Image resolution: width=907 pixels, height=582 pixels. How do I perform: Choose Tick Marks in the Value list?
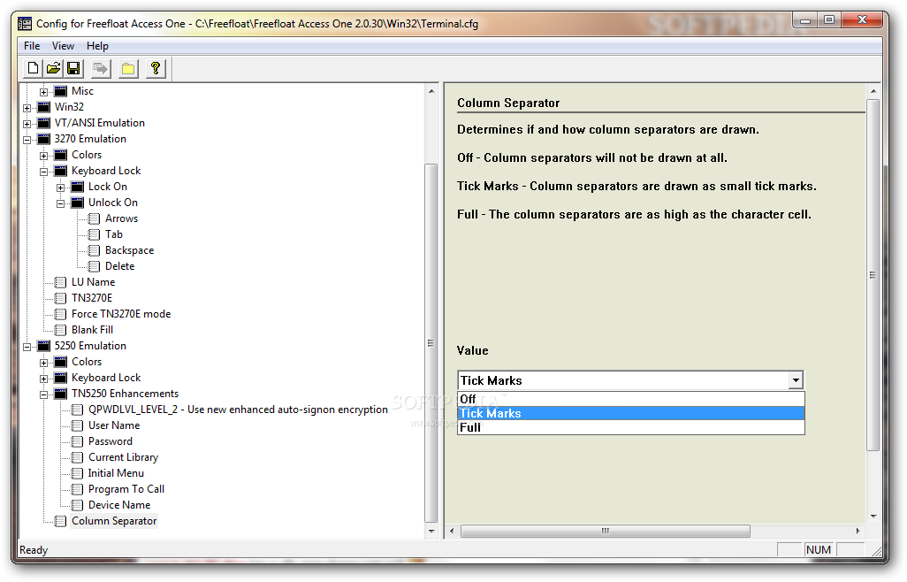(630, 413)
